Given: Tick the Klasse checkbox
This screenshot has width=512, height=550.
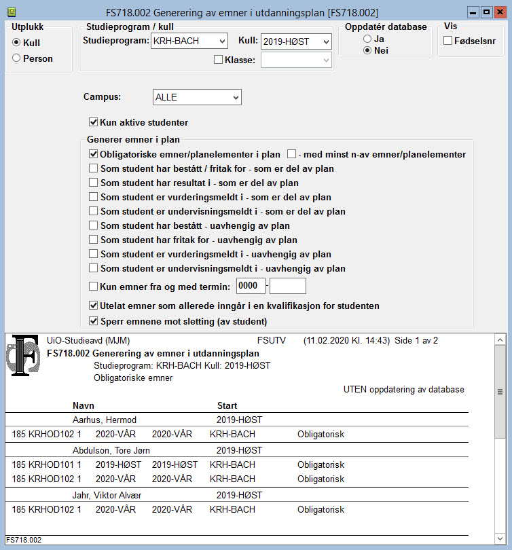Looking at the screenshot, I should (x=218, y=60).
